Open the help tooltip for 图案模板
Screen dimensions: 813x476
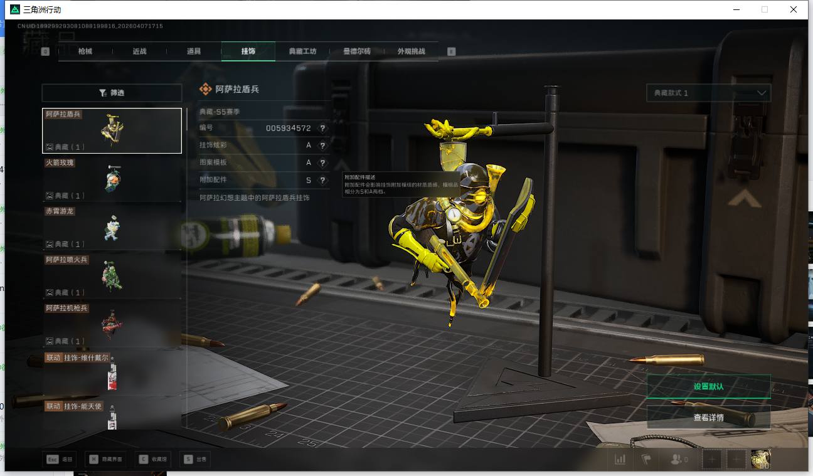click(x=322, y=162)
